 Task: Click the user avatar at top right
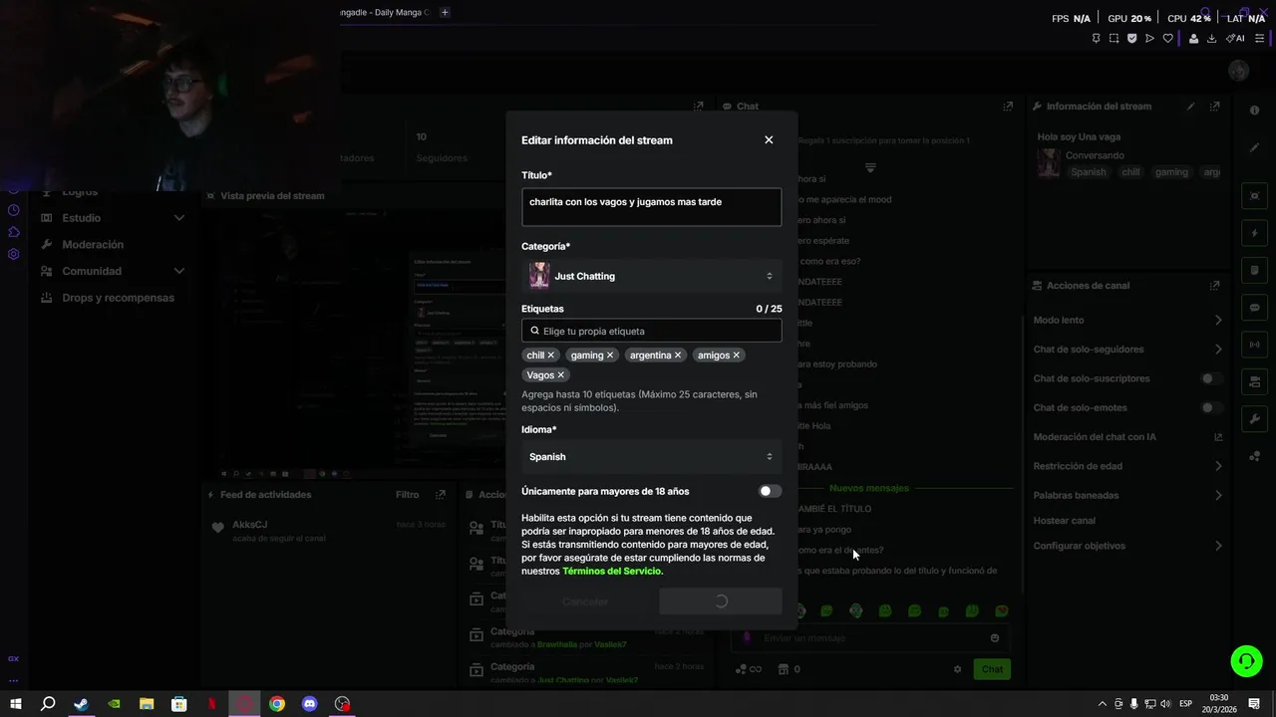point(1239,71)
